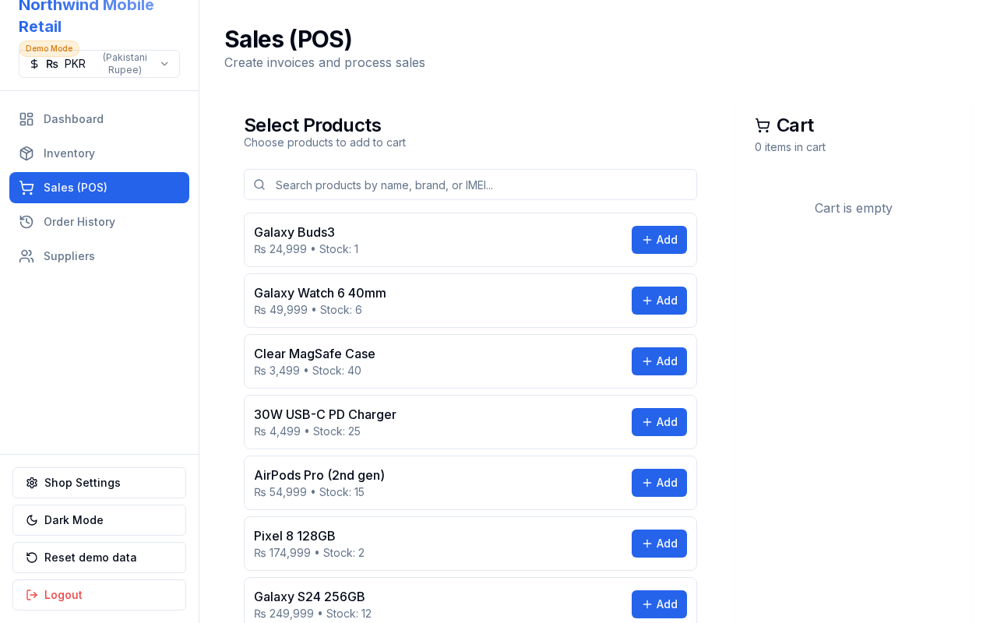This screenshot has width=997, height=623.
Task: Focus the product search field
Action: point(470,185)
